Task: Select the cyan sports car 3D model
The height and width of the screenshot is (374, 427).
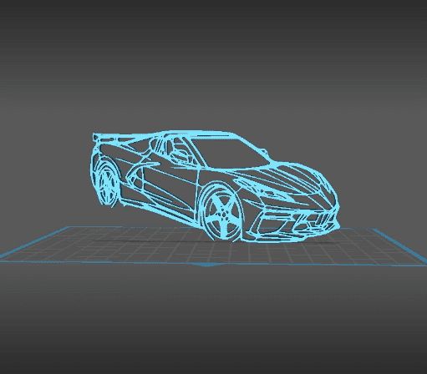Action: tap(215, 186)
